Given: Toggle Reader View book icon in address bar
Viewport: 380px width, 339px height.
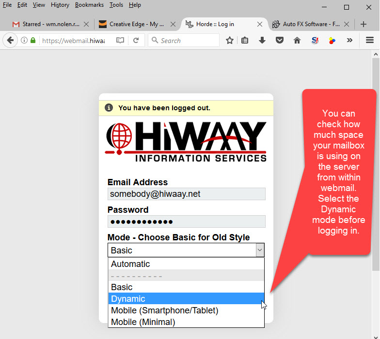Looking at the screenshot, I should click(120, 40).
